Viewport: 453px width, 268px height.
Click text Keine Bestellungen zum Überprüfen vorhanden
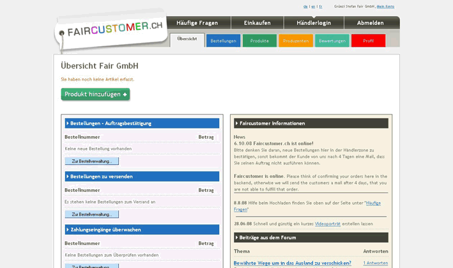pyautogui.click(x=112, y=255)
